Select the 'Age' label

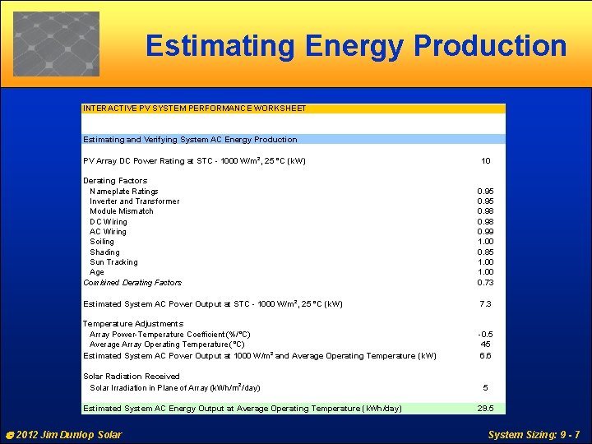tap(97, 272)
